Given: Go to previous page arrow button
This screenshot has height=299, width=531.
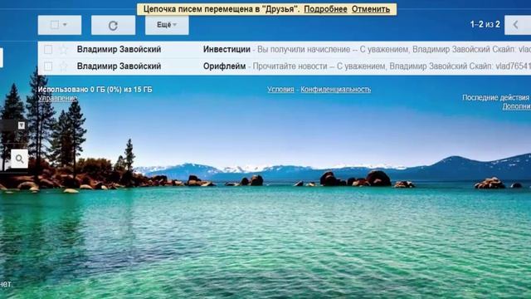Looking at the screenshot, I should coord(518,25).
